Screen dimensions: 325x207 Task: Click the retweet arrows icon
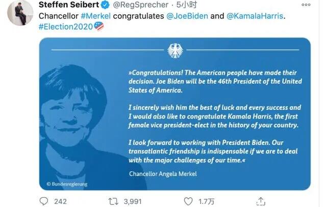115,201
